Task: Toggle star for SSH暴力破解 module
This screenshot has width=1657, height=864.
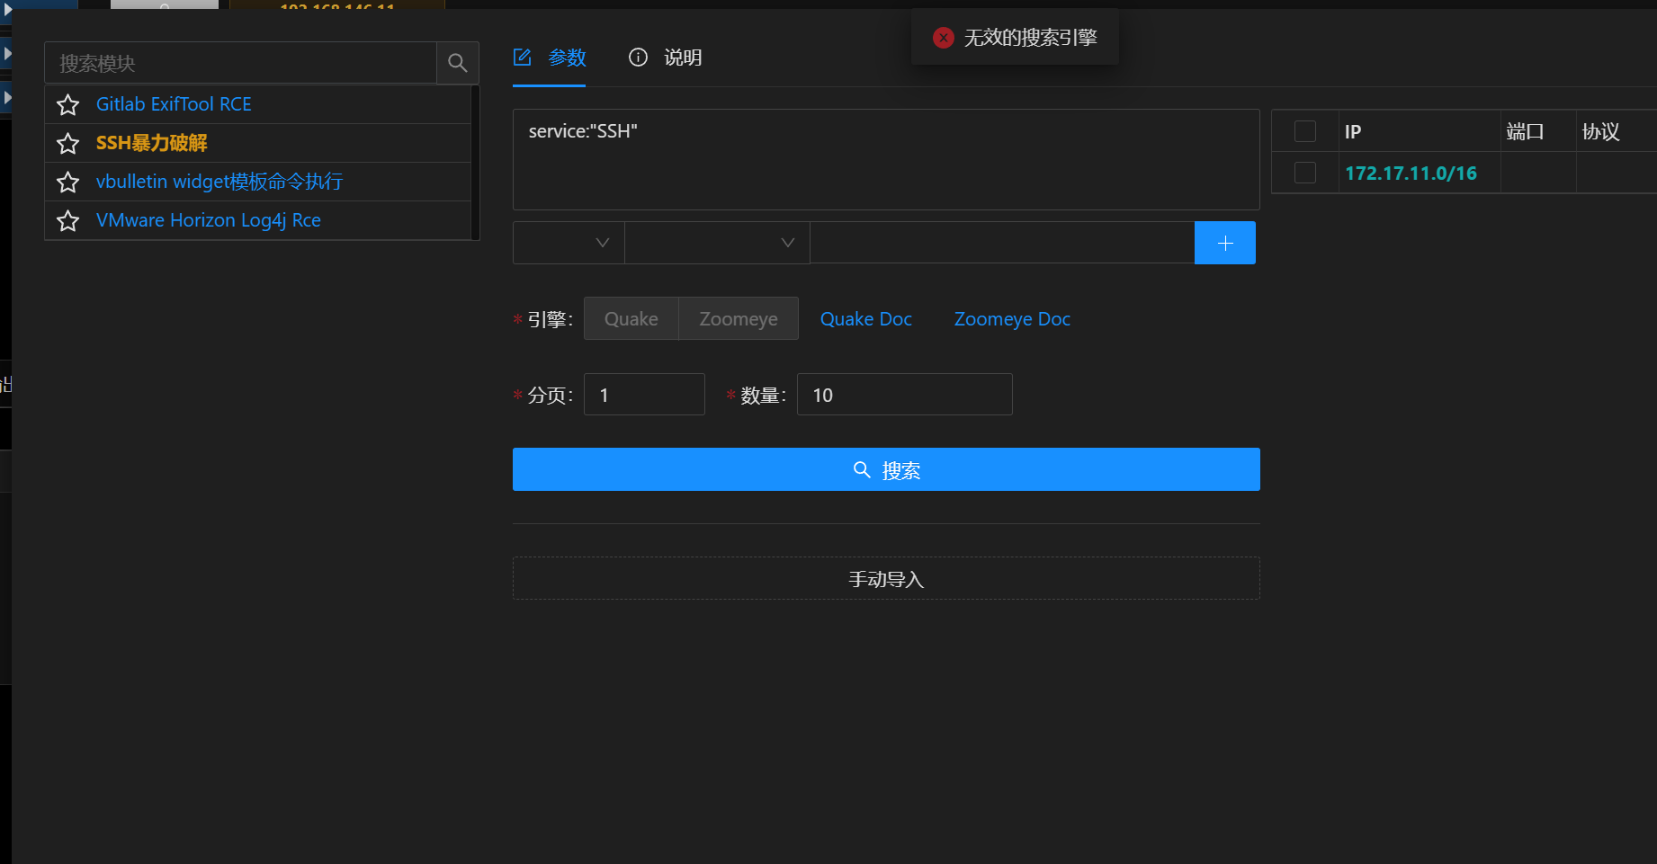Action: coord(67,144)
